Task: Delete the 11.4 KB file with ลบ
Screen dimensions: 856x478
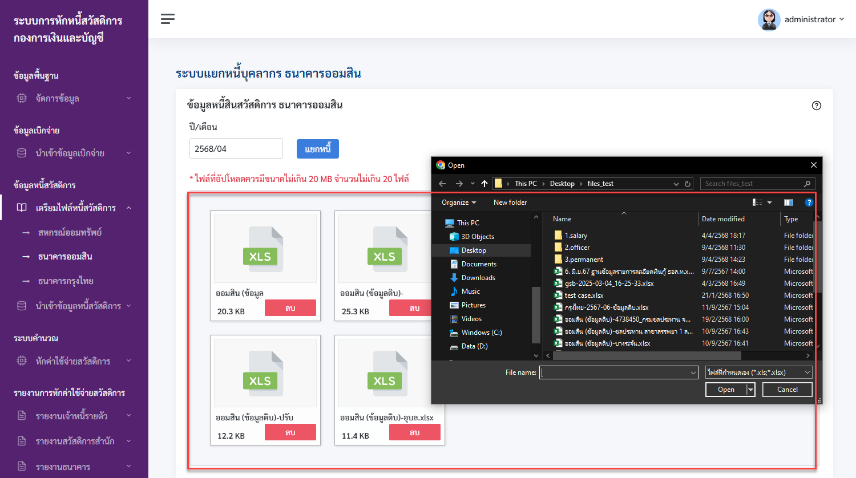Action: tap(415, 432)
